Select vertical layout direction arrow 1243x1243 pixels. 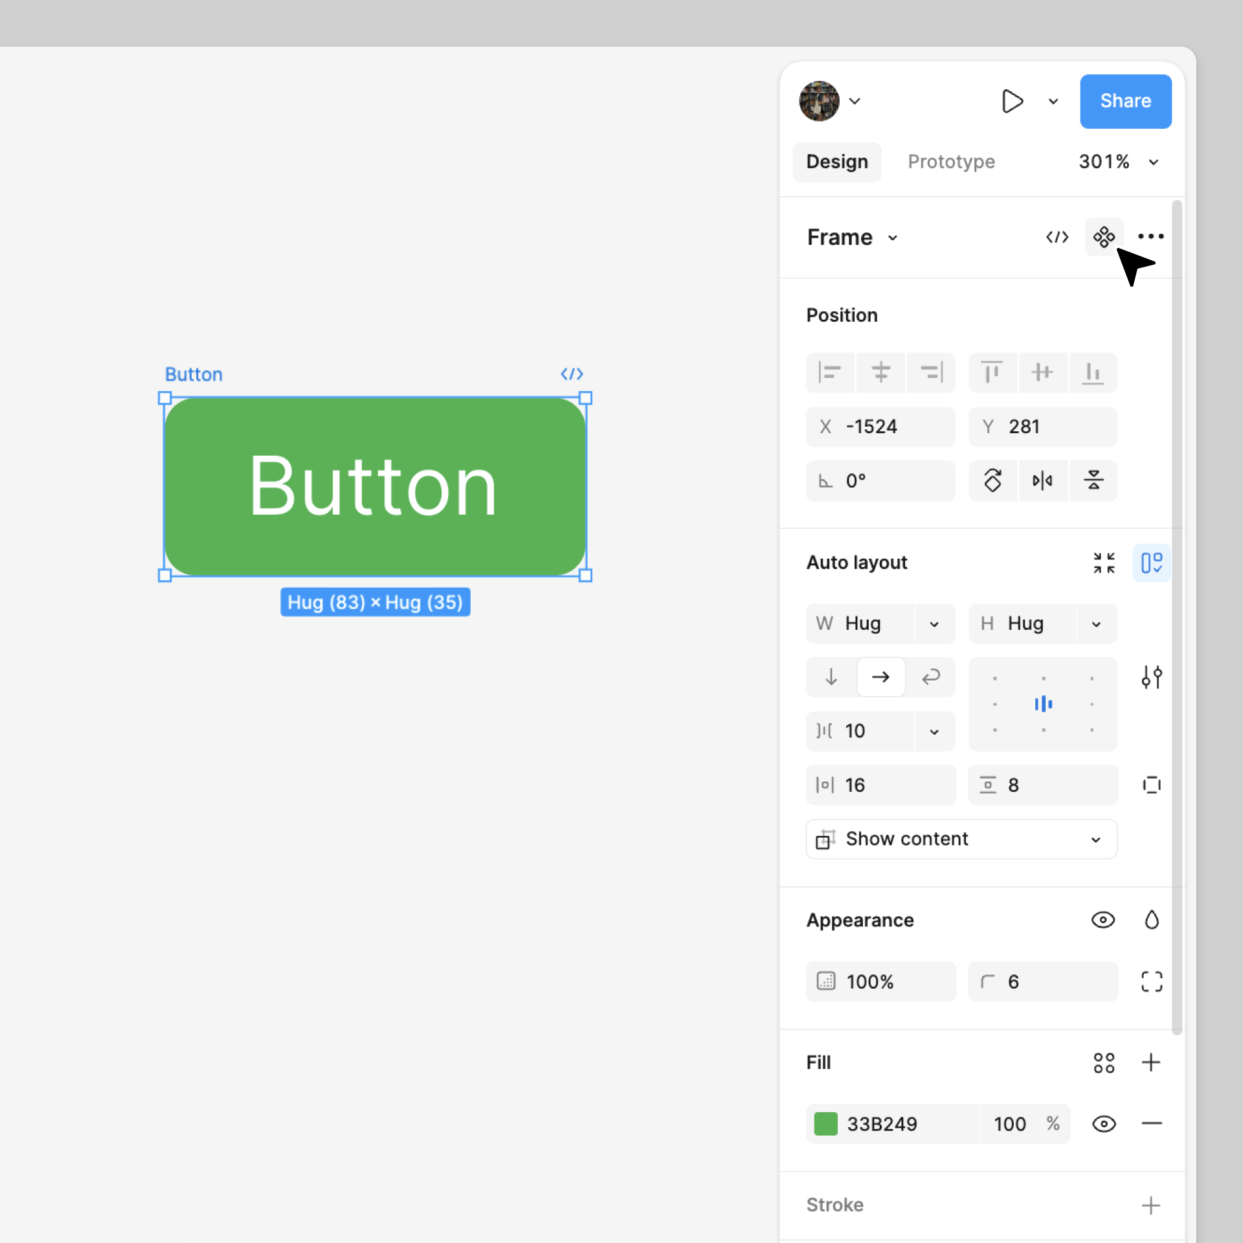pos(831,677)
